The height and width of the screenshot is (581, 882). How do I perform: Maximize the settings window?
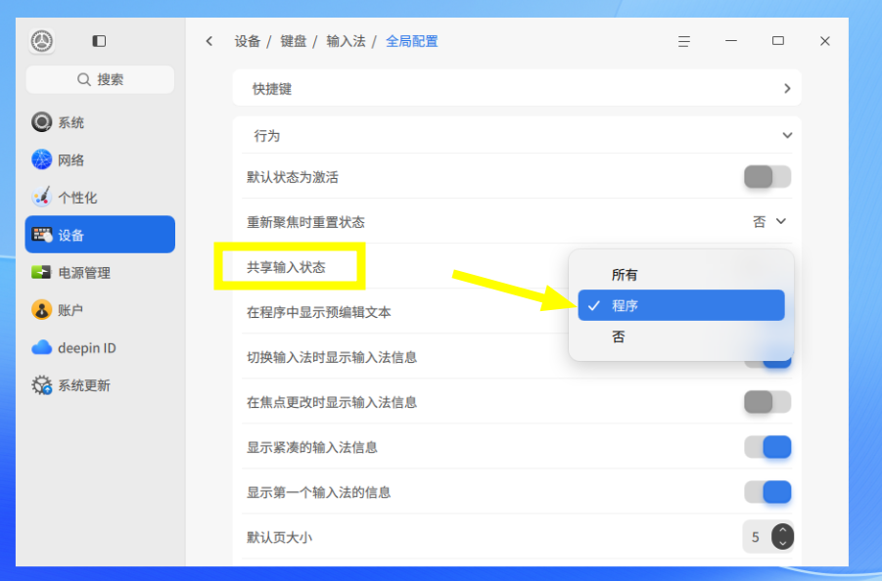click(x=778, y=41)
